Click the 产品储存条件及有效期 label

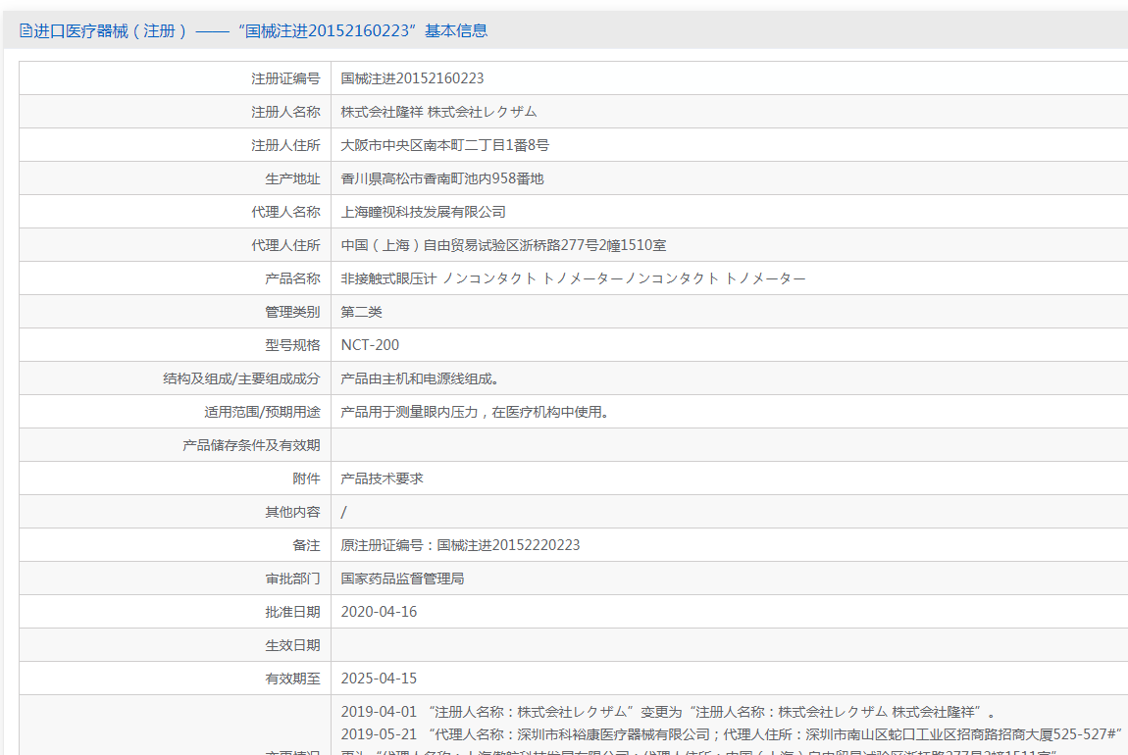point(251,445)
